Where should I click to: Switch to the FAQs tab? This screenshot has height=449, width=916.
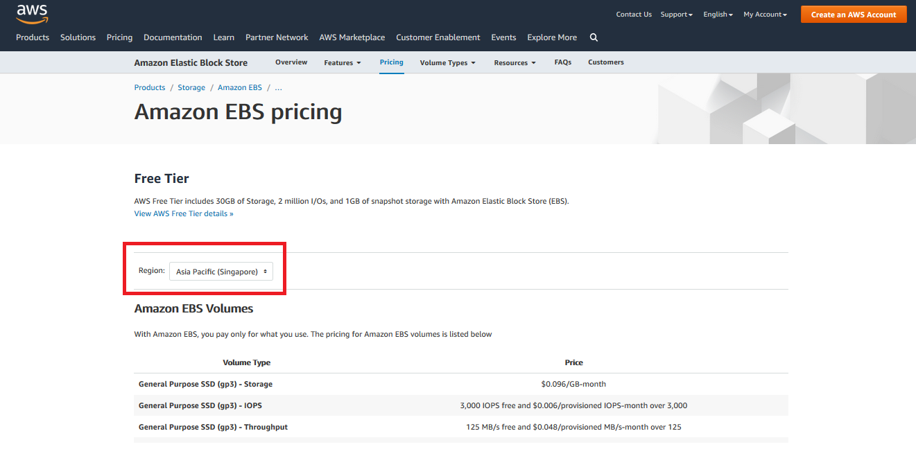tap(563, 62)
